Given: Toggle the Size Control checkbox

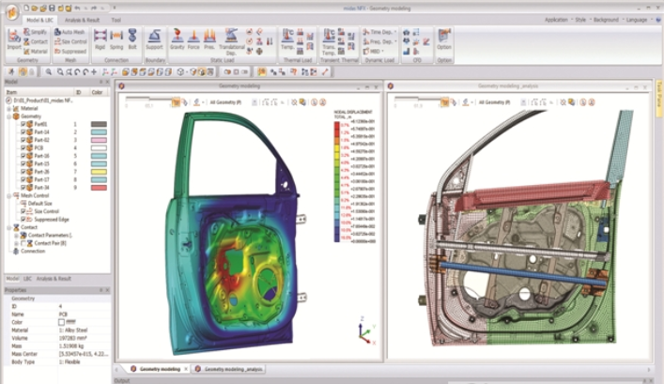Looking at the screenshot, I should pyautogui.click(x=23, y=211).
